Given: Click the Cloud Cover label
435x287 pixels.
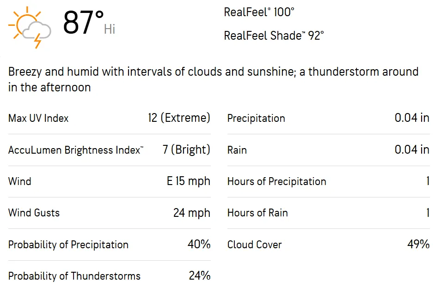Looking at the screenshot, I should coord(254,245).
